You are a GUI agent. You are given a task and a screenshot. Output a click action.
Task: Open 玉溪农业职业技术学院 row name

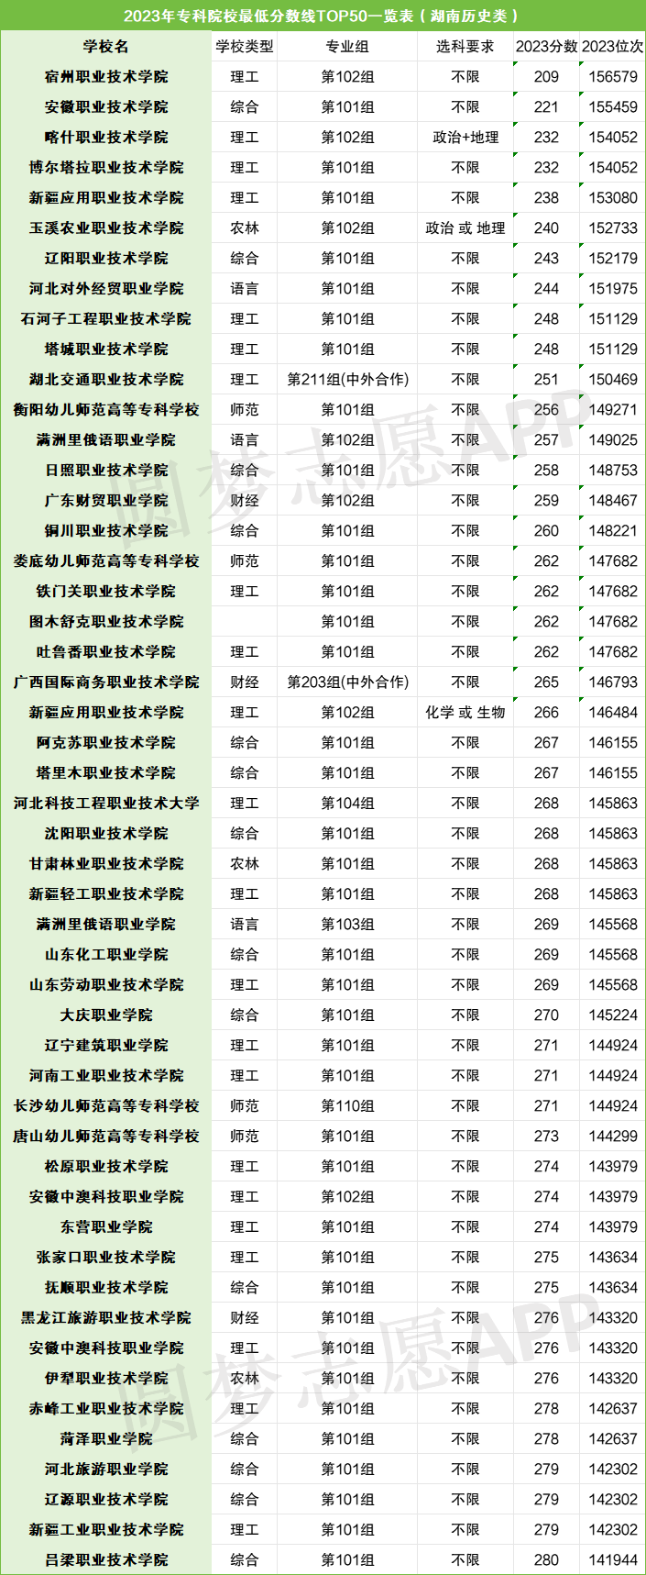[x=106, y=228]
